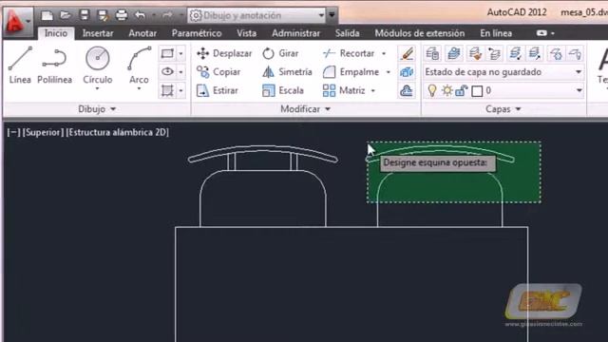
Task: Click the Save icon in quick access
Action: pos(85,15)
